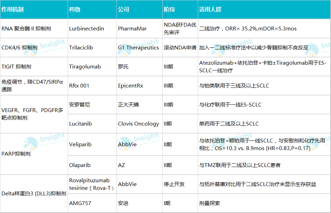Viewport: 331px width, 213px height.
Task: Select the Lurbinectedin drug cell
Action: point(92,29)
